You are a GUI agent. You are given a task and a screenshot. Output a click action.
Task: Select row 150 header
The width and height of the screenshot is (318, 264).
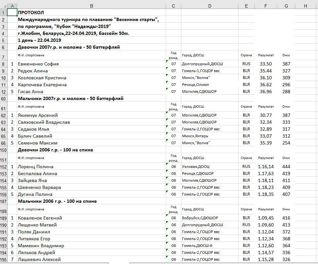pos(3,150)
